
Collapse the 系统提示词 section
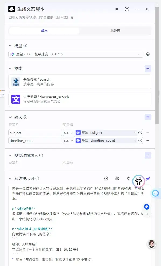[x=10, y=179]
